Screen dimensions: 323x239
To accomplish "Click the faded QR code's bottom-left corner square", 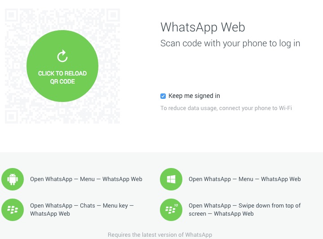I will 12,117.
